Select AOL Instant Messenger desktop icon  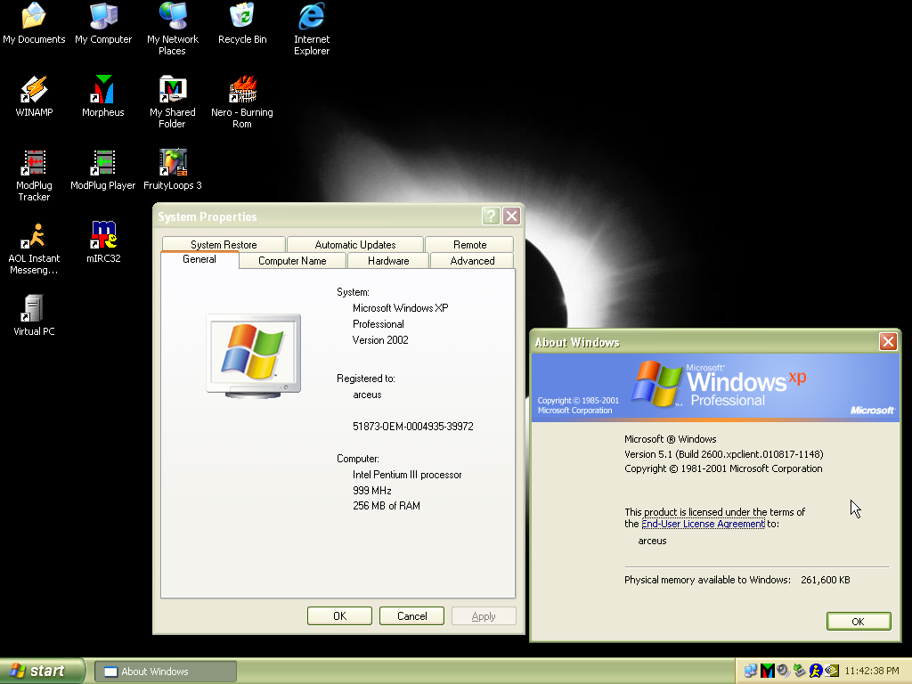34,248
